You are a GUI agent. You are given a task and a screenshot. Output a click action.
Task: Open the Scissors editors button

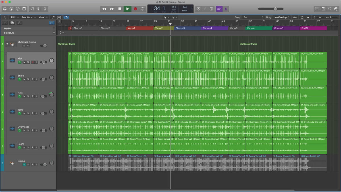[46, 9]
